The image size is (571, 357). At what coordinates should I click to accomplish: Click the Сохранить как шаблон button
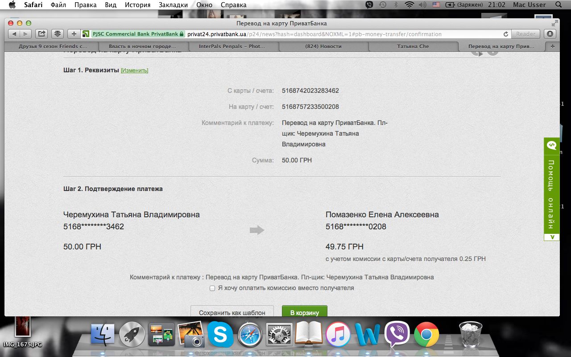point(232,311)
